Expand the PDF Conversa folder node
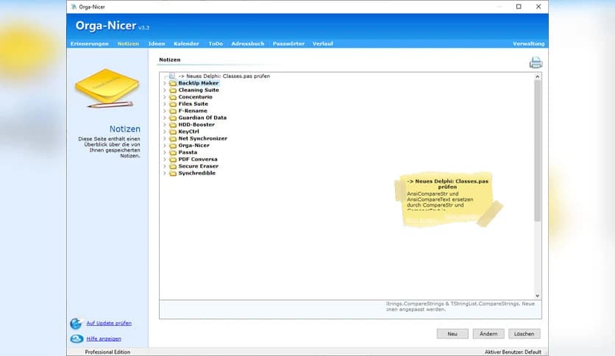615x356 pixels. (x=165, y=160)
